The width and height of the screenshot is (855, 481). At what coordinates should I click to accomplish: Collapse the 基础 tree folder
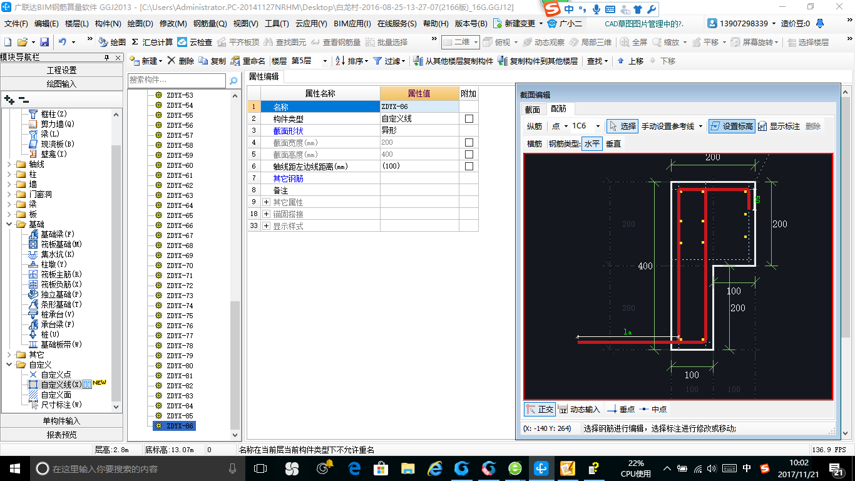9,224
